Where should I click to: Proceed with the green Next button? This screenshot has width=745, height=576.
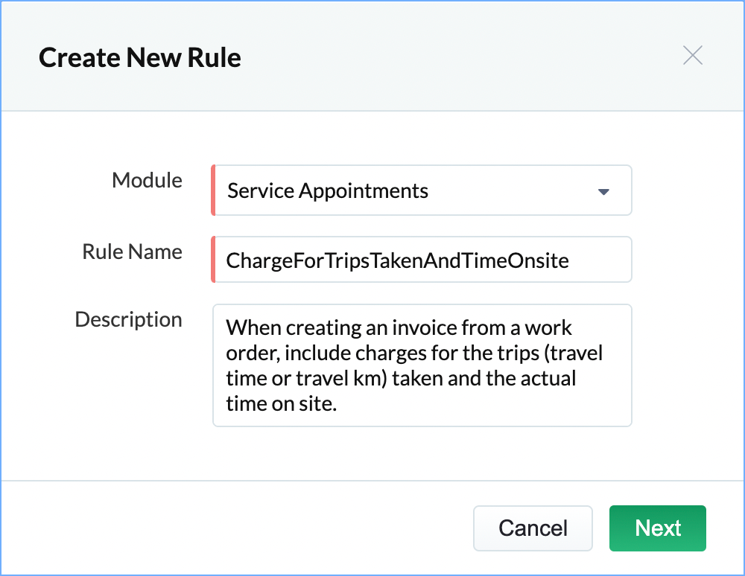pyautogui.click(x=658, y=528)
